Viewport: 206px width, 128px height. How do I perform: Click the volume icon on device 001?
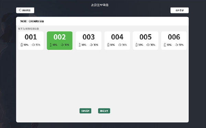tap(33, 45)
